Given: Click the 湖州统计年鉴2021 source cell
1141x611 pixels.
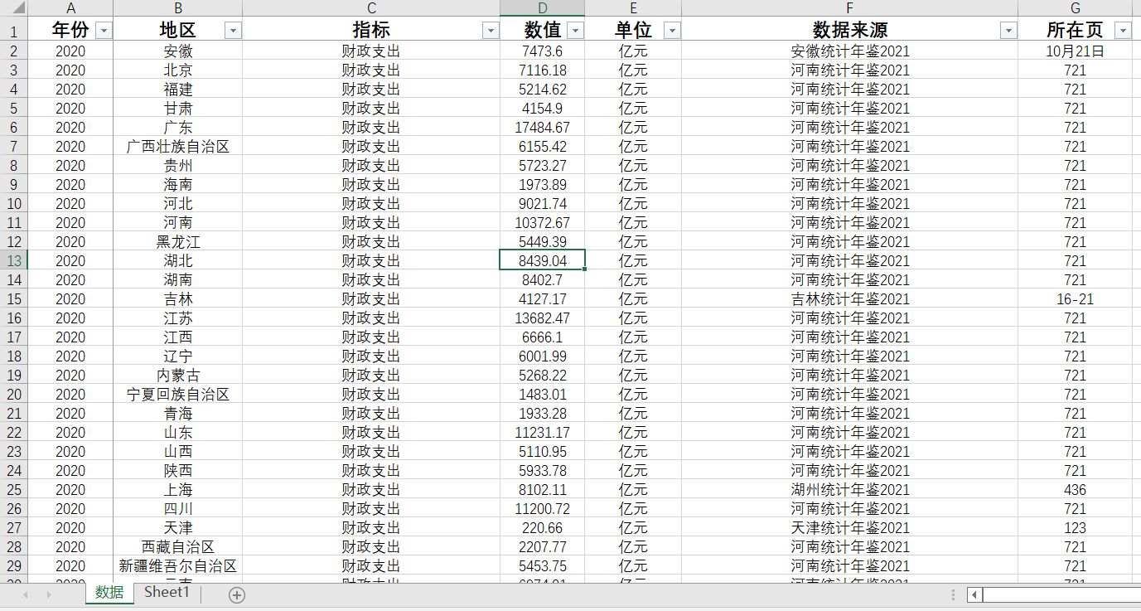Looking at the screenshot, I should click(x=850, y=489).
